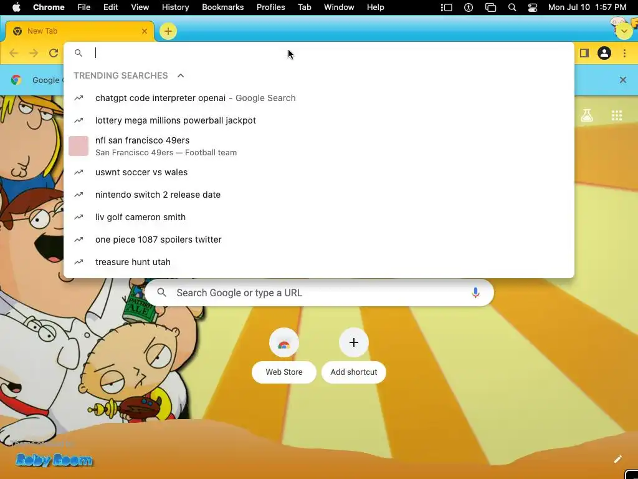Click the Roby Room theme credit link

[54, 460]
